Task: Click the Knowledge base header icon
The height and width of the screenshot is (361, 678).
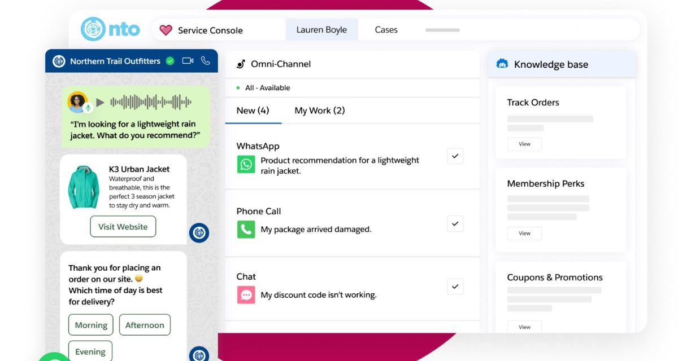Action: tap(502, 64)
